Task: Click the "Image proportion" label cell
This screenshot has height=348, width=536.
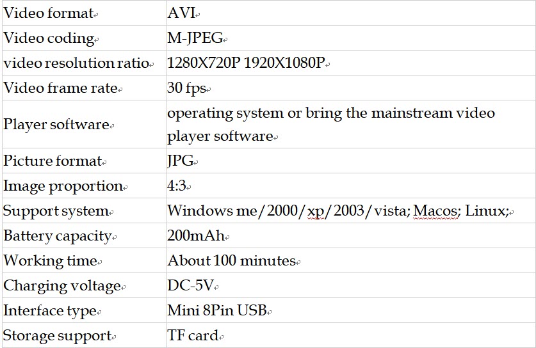Action: tap(63, 186)
